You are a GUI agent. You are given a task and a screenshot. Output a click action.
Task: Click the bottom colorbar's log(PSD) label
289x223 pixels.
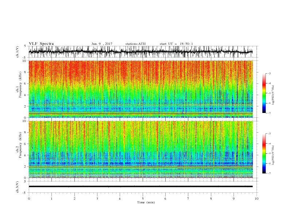coord(273,155)
